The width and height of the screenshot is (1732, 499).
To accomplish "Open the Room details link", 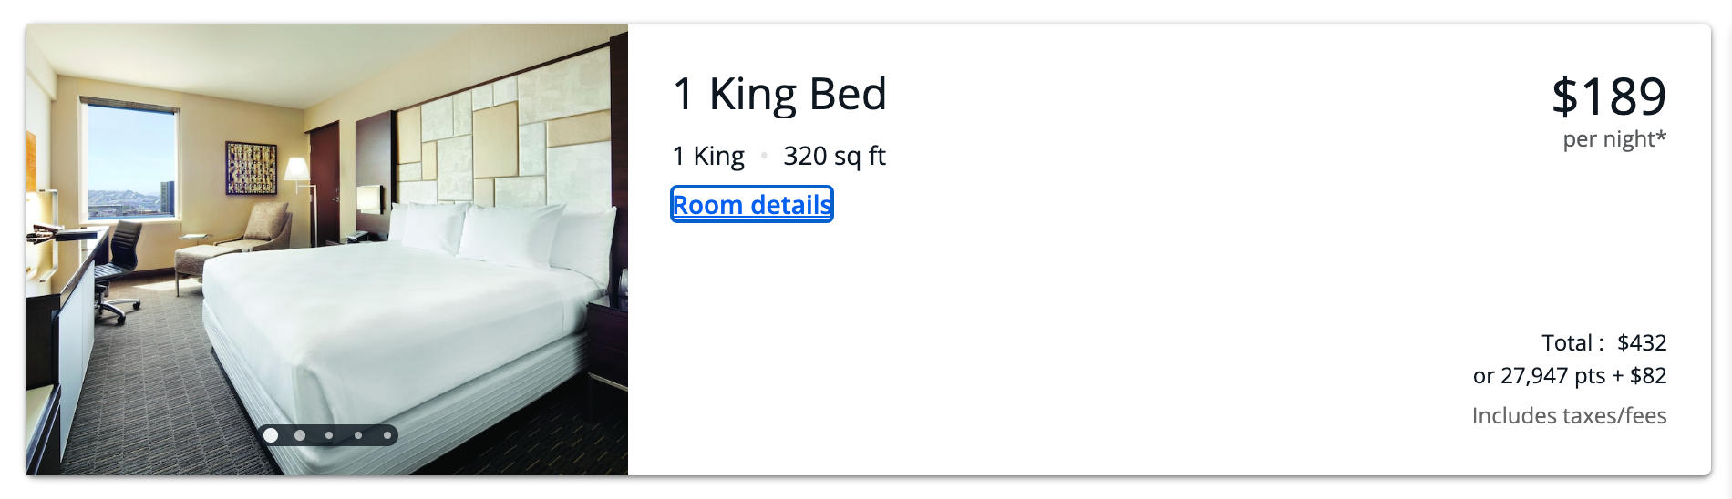I will coord(752,205).
